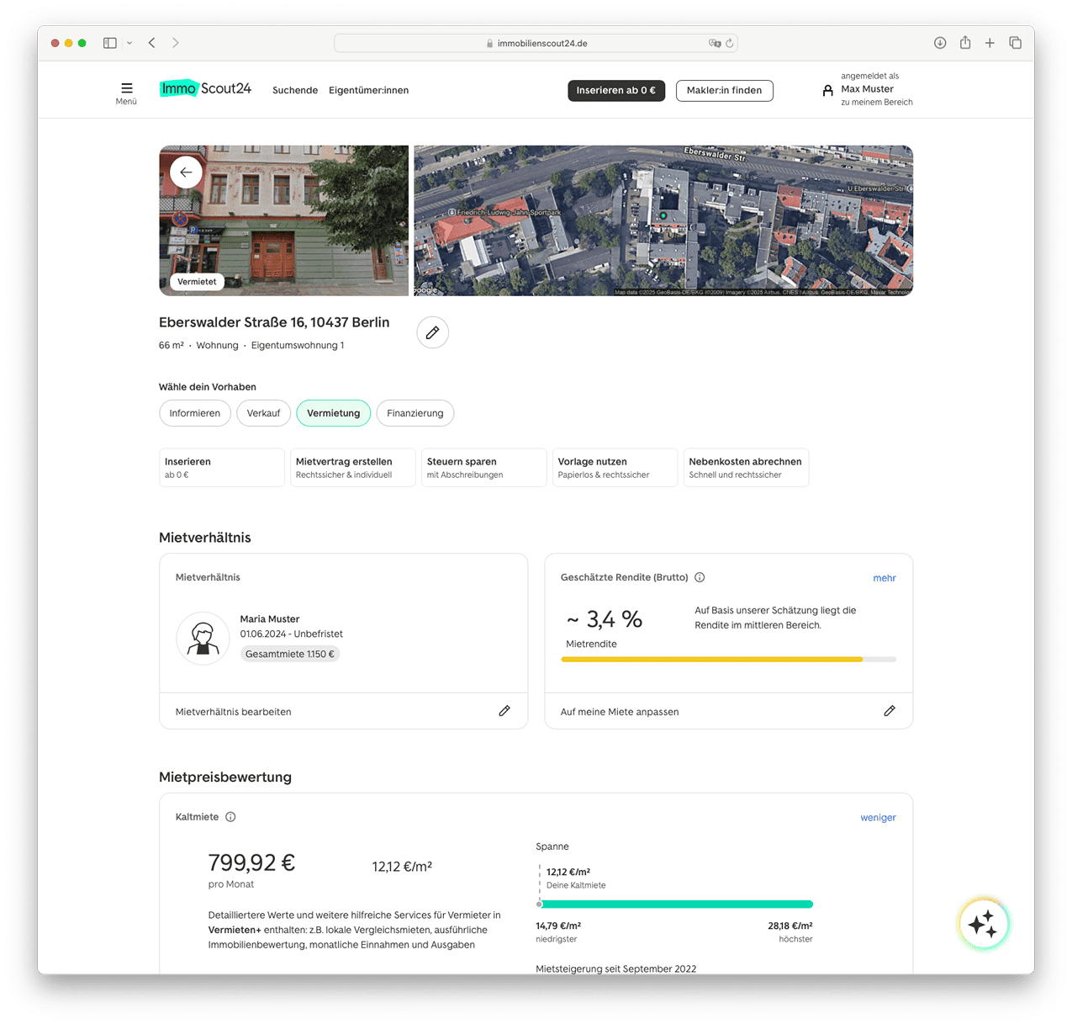Click the info icon beside Kaltmiete
The height and width of the screenshot is (1024, 1072).
pos(230,817)
